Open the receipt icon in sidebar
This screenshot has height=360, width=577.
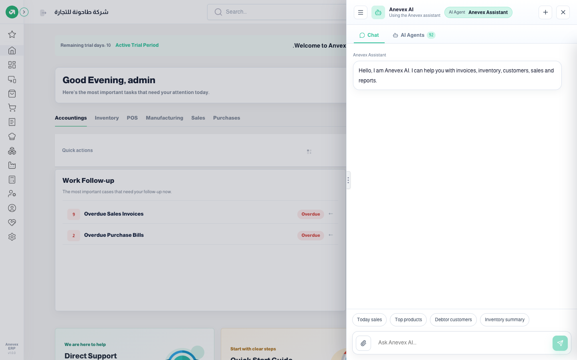12,122
